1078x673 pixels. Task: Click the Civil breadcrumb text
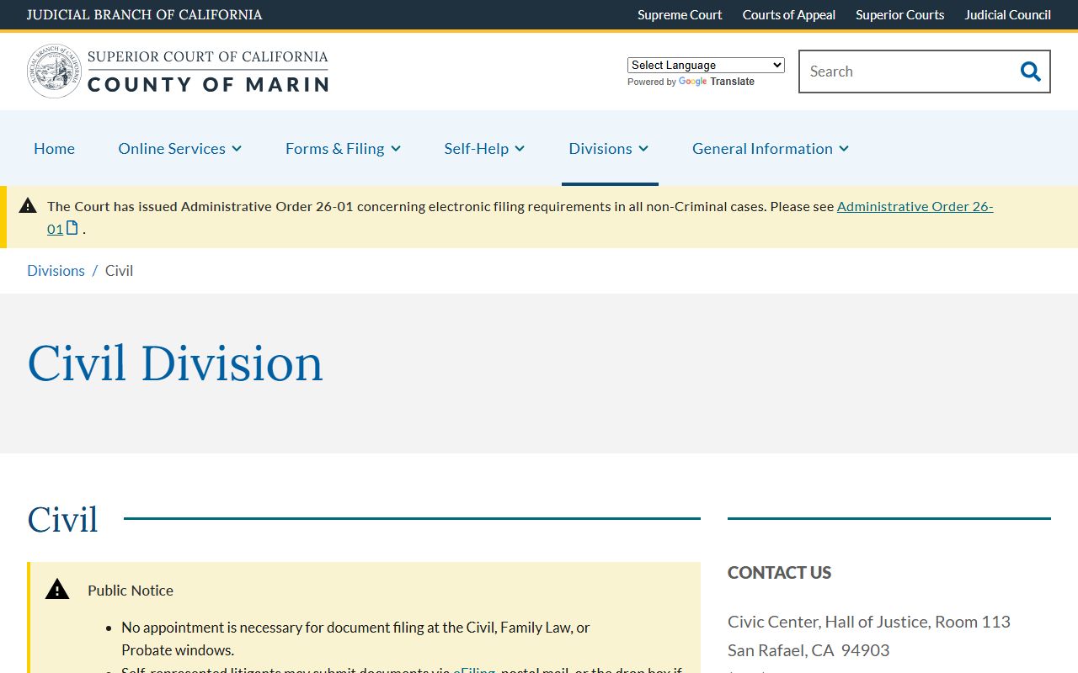pyautogui.click(x=119, y=270)
